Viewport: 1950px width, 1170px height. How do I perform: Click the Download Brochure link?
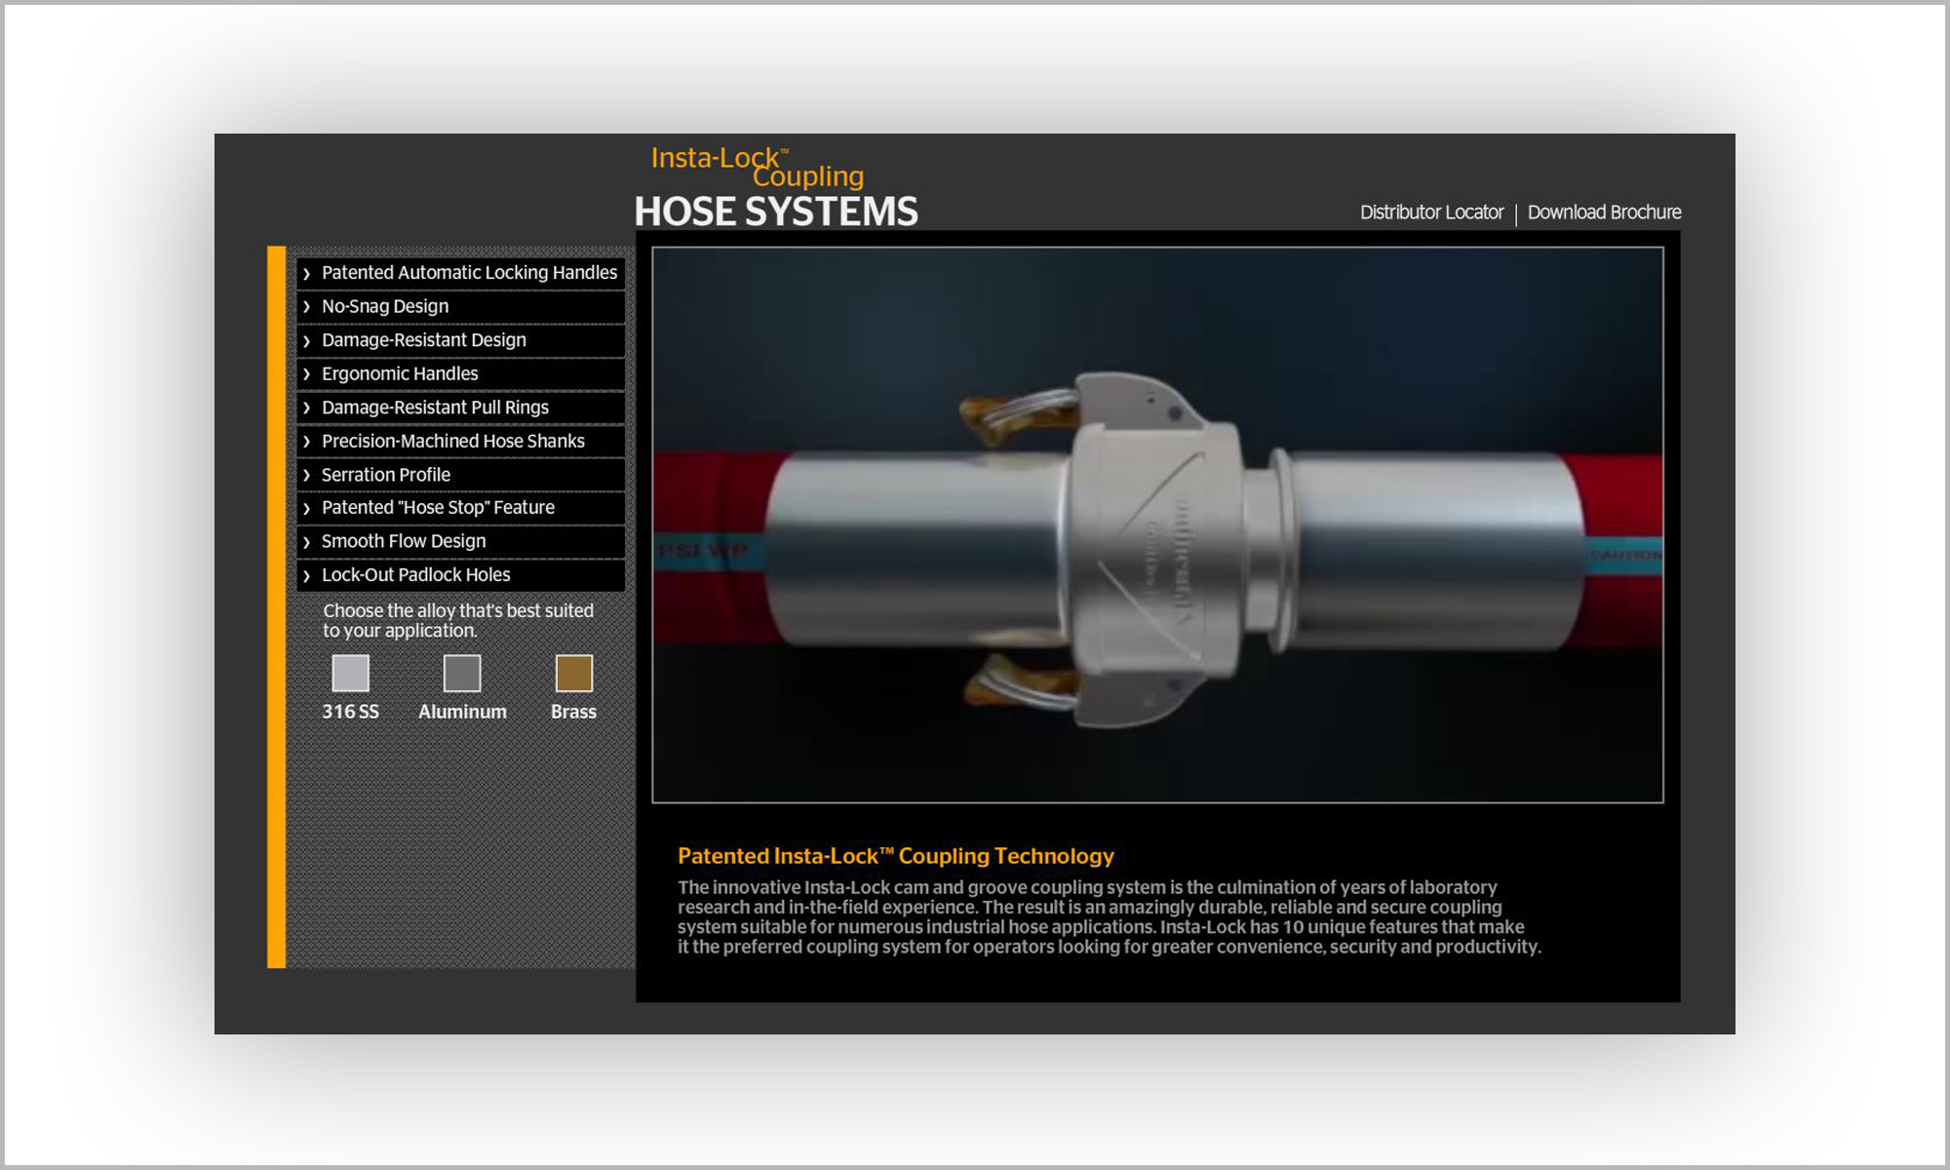point(1604,213)
